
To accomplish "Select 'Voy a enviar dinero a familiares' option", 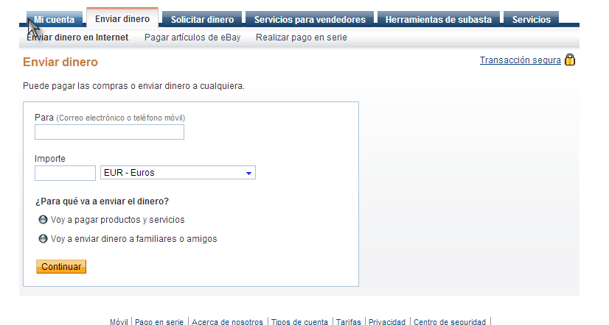I will (43, 239).
